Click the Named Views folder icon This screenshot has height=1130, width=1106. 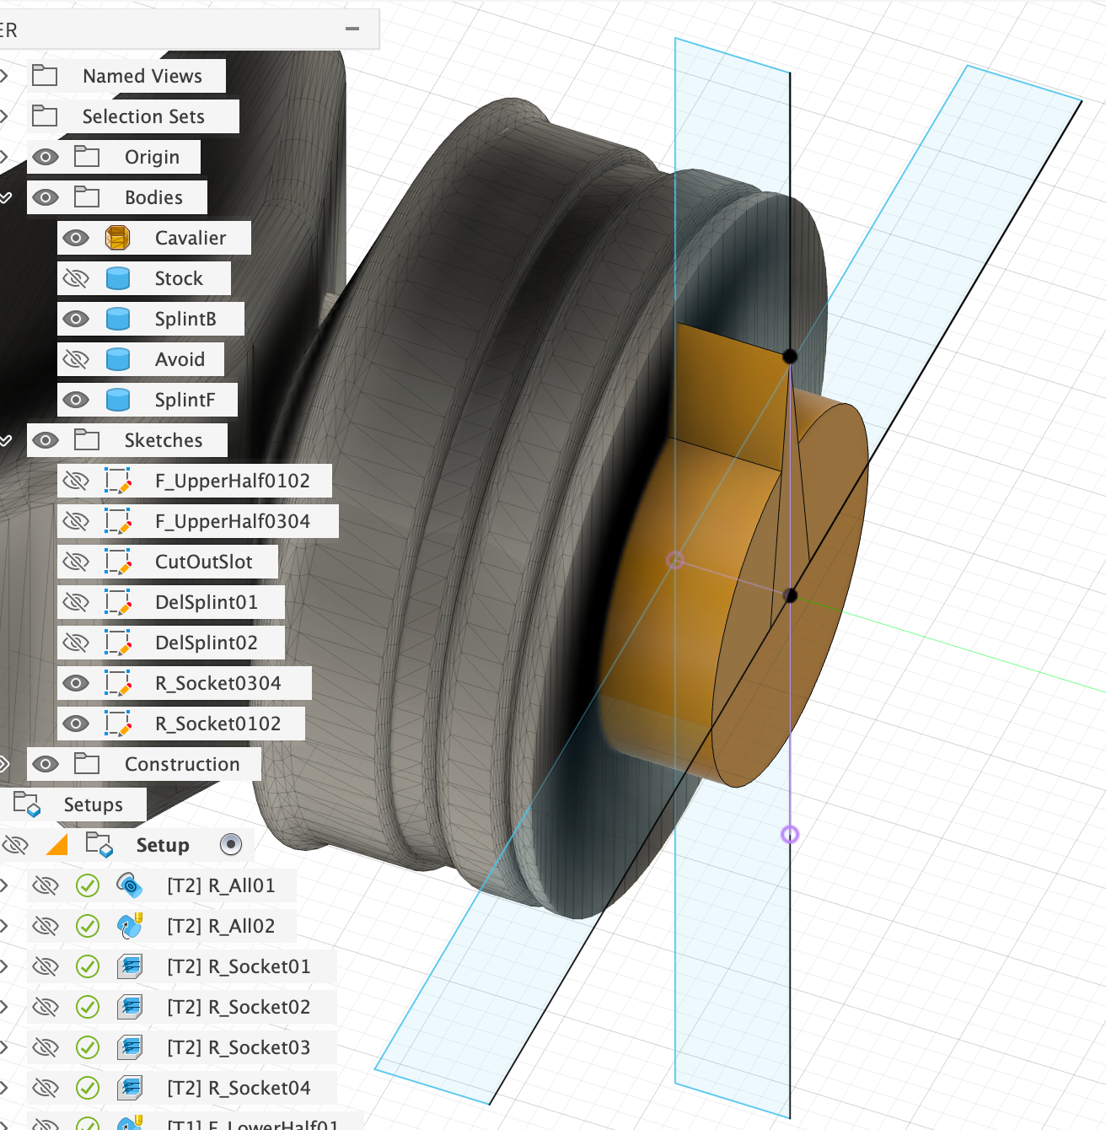(x=45, y=76)
